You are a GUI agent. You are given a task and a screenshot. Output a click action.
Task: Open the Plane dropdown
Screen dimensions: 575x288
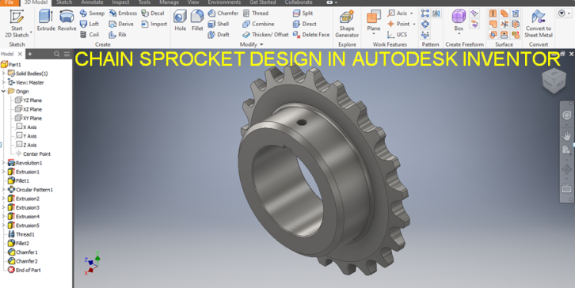click(374, 34)
